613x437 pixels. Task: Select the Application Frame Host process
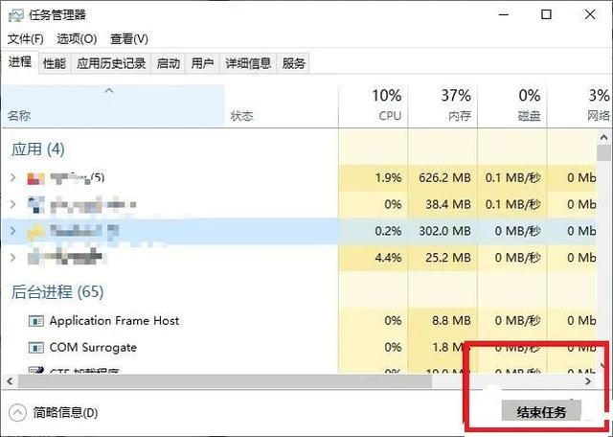[114, 321]
